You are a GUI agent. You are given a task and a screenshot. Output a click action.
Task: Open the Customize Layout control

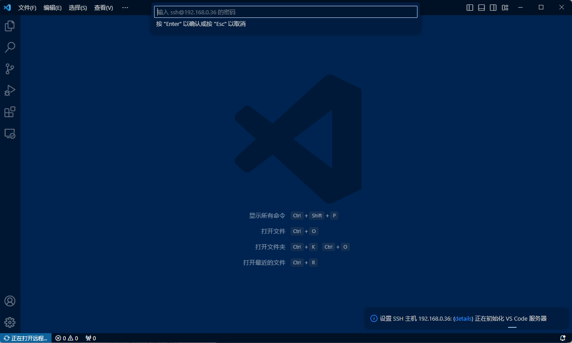[x=505, y=8]
